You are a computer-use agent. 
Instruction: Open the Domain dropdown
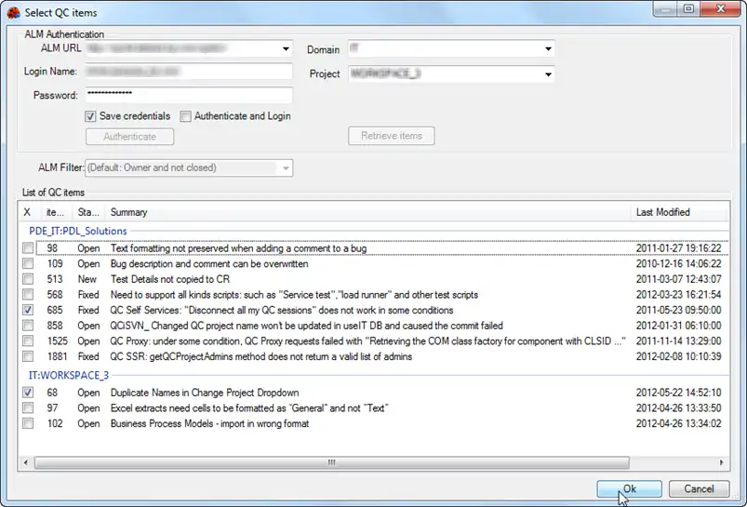click(x=548, y=48)
